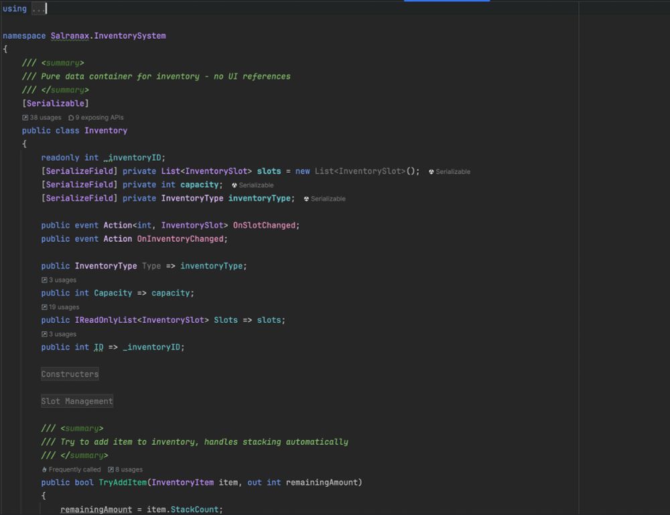The width and height of the screenshot is (670, 515).
Task: Click InventorySystem in the namespace line
Action: 130,36
